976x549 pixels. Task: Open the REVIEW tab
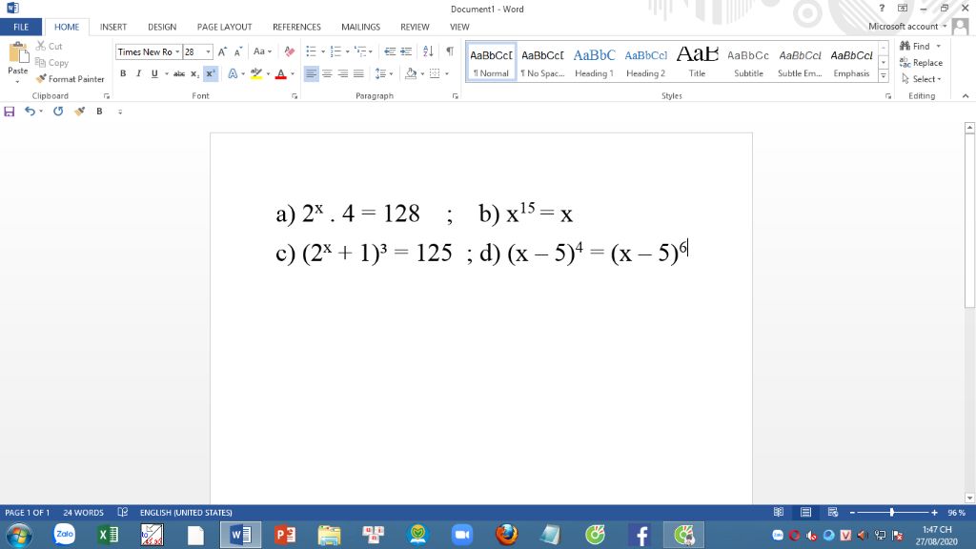coord(415,27)
